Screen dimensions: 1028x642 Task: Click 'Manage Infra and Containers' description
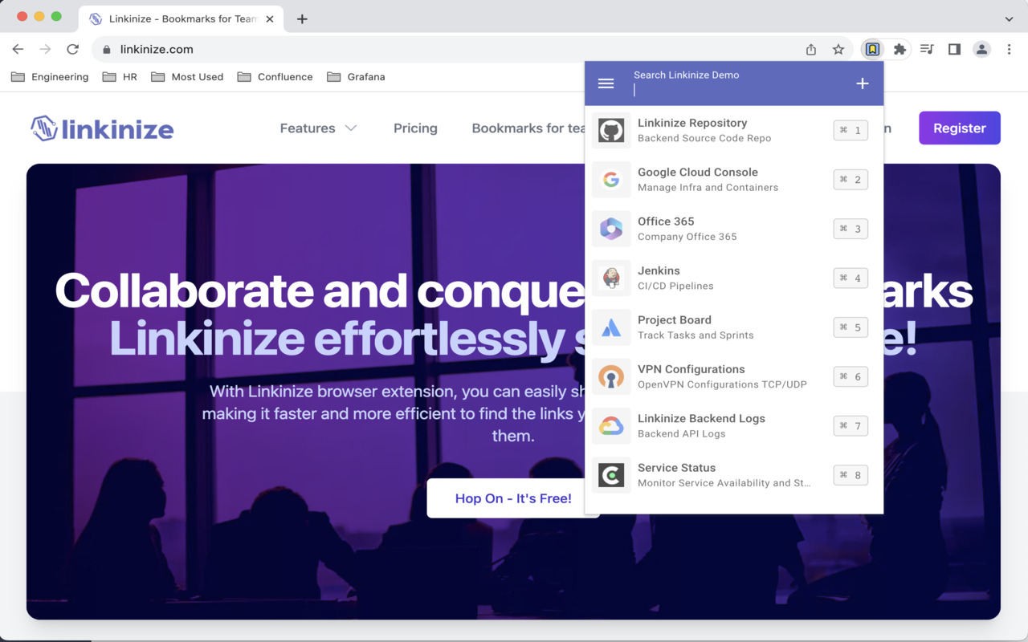(x=708, y=188)
